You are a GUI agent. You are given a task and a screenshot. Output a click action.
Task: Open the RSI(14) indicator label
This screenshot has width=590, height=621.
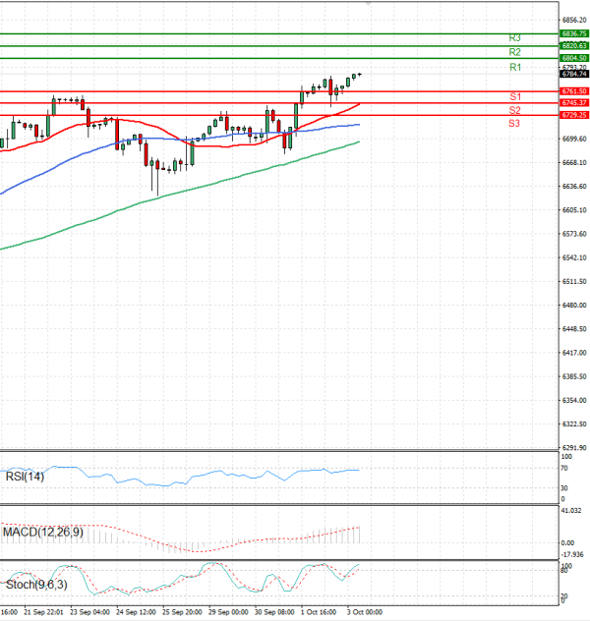(23, 477)
